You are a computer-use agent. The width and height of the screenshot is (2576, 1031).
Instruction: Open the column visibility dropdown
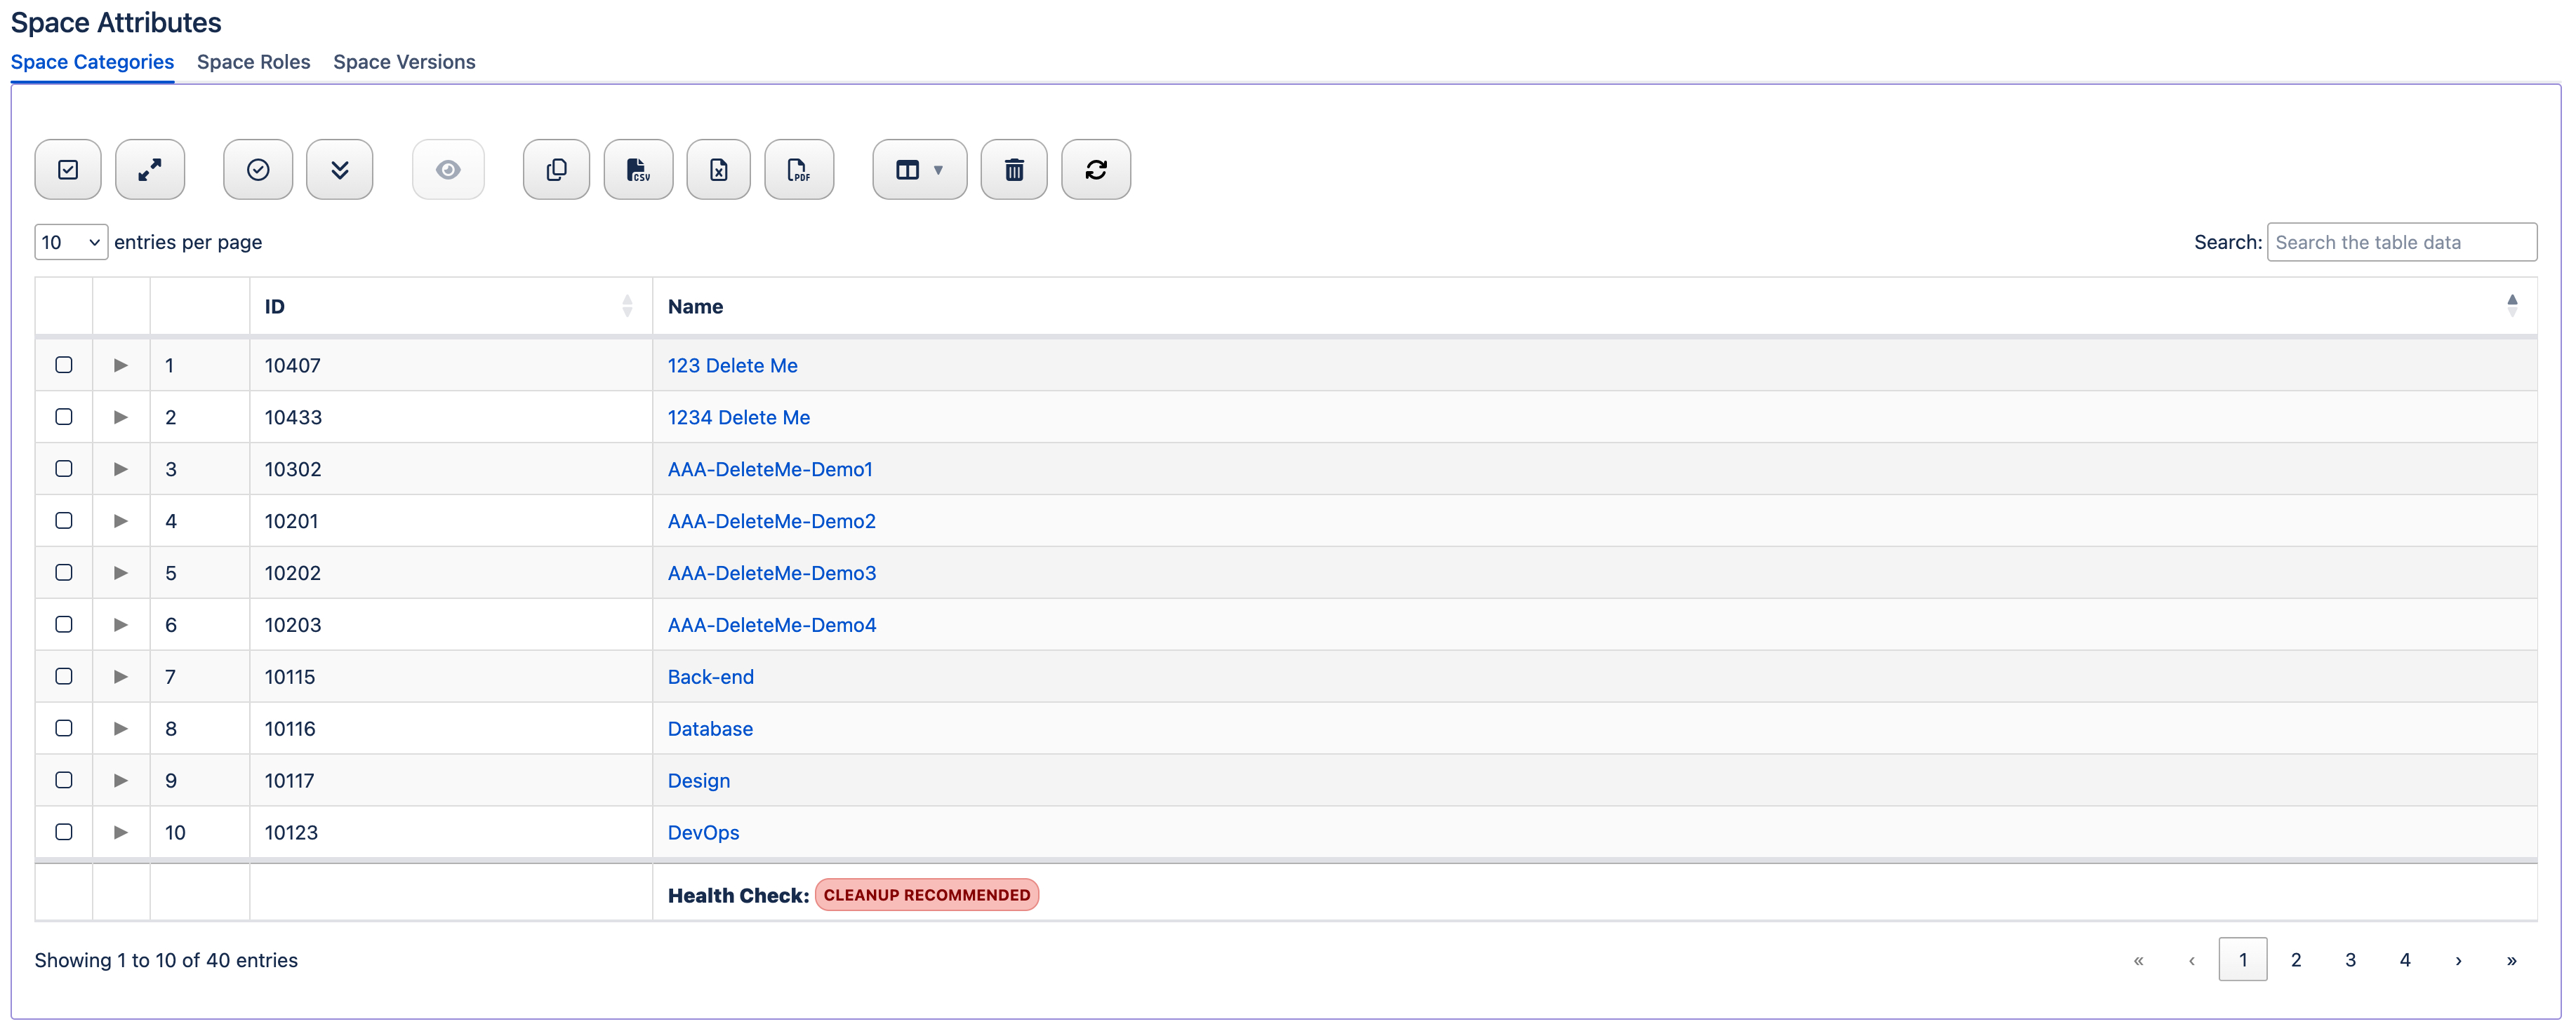click(919, 170)
